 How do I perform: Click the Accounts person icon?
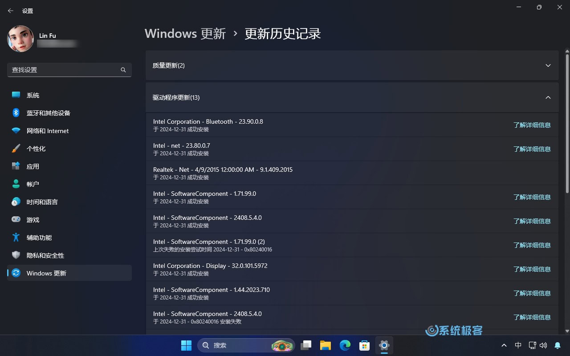[16, 184]
